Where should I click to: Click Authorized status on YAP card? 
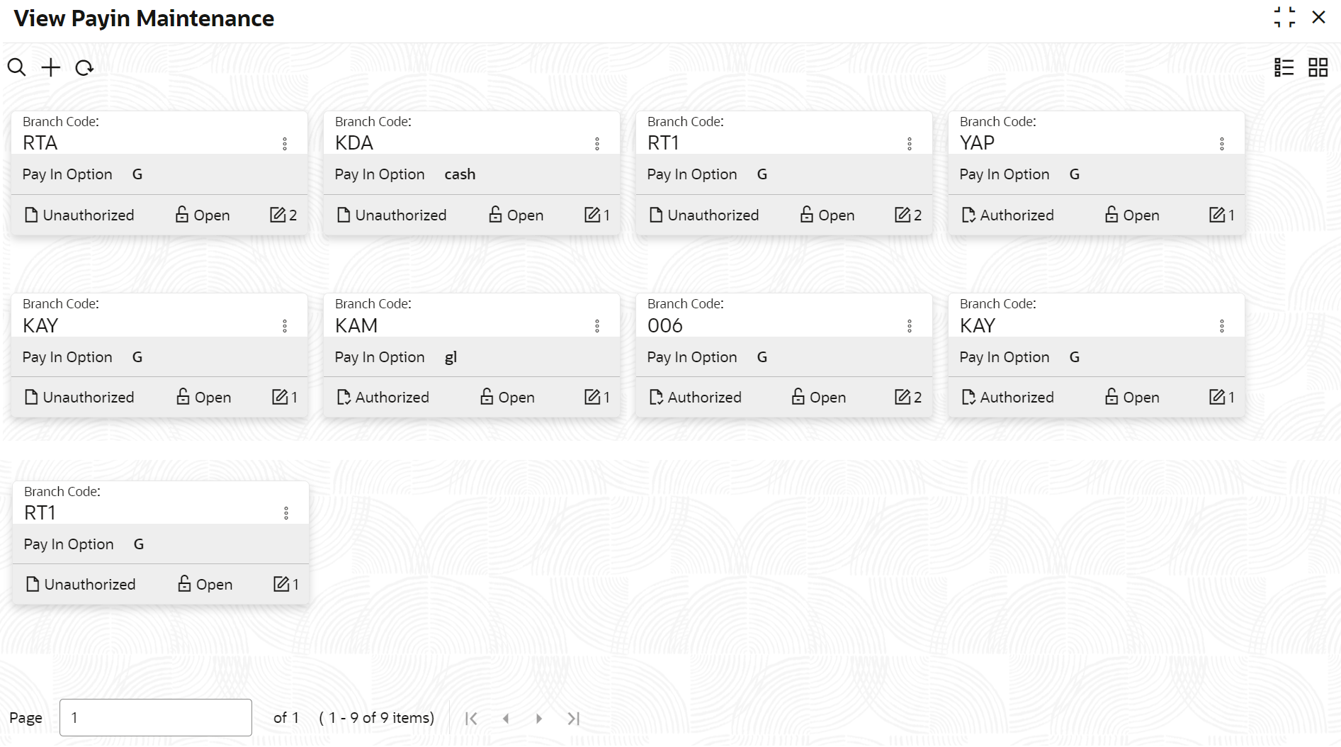click(1007, 215)
